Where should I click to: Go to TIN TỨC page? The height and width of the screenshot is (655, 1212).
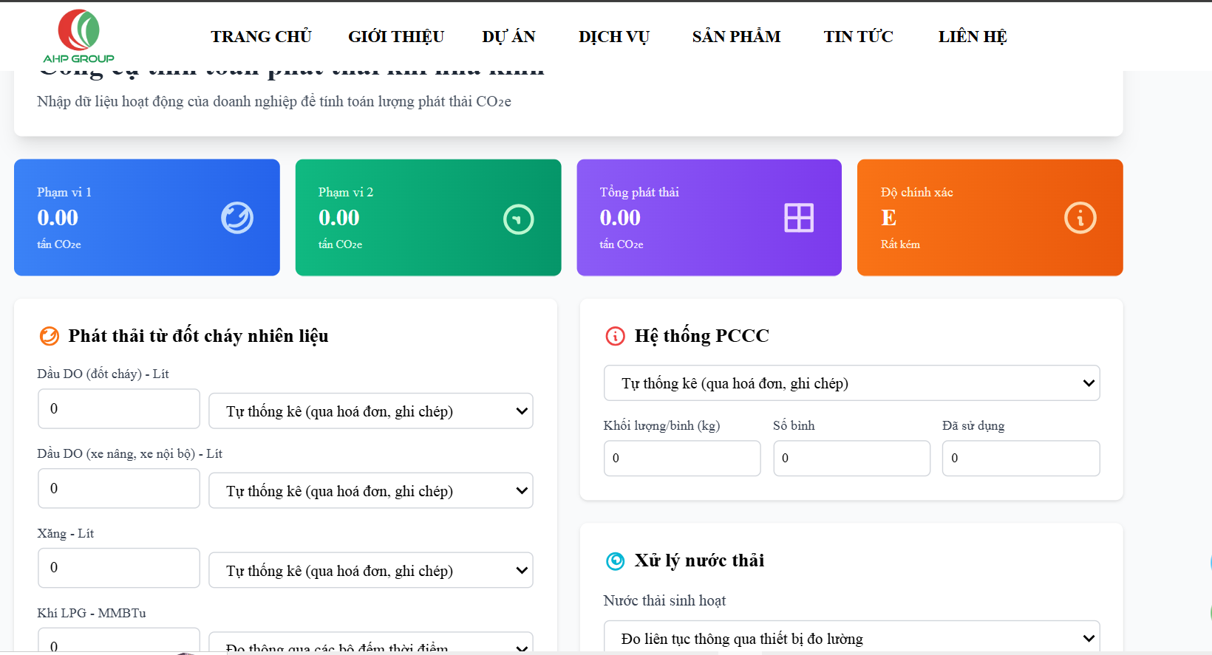pyautogui.click(x=858, y=36)
